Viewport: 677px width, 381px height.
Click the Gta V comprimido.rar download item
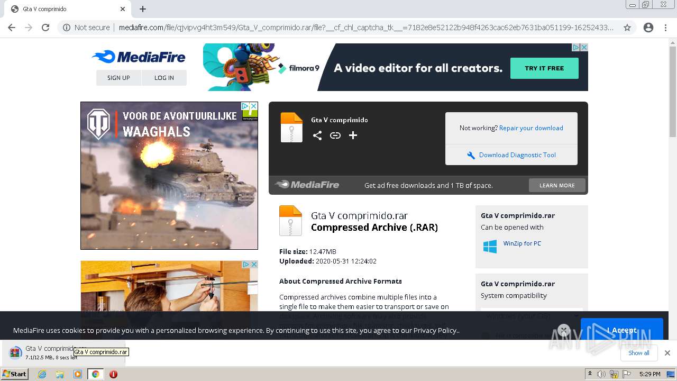(x=62, y=352)
